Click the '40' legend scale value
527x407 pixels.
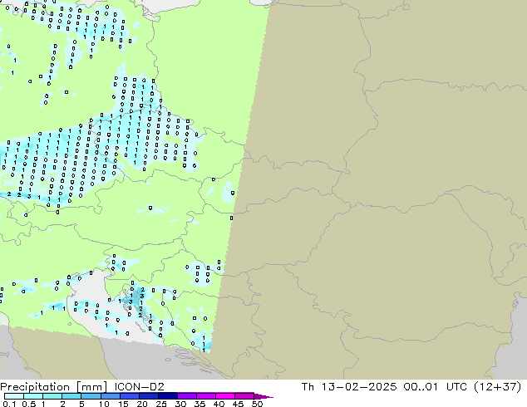pos(219,404)
